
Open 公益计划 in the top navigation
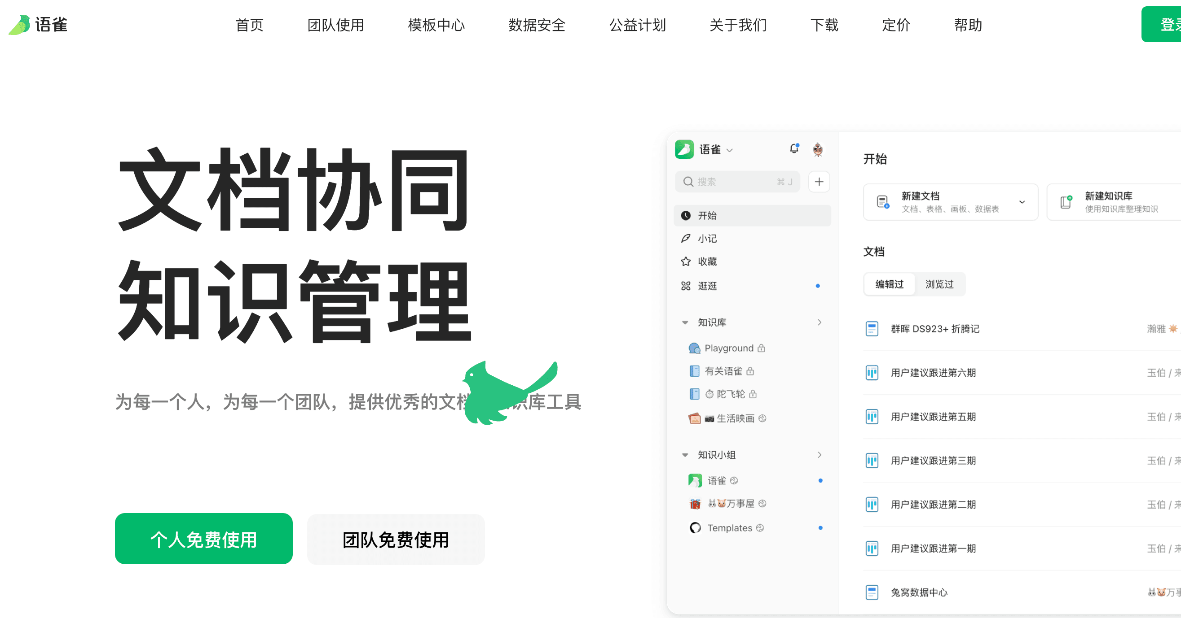click(637, 25)
